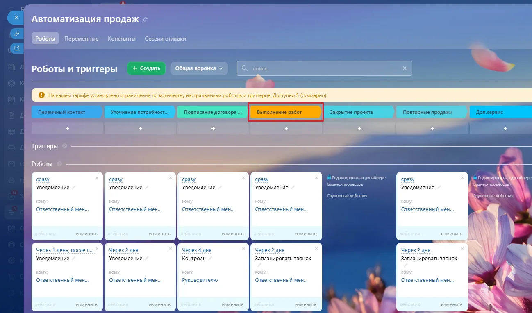Open 'действия' menu on the Контроль card
The width and height of the screenshot is (532, 313).
(191, 304)
